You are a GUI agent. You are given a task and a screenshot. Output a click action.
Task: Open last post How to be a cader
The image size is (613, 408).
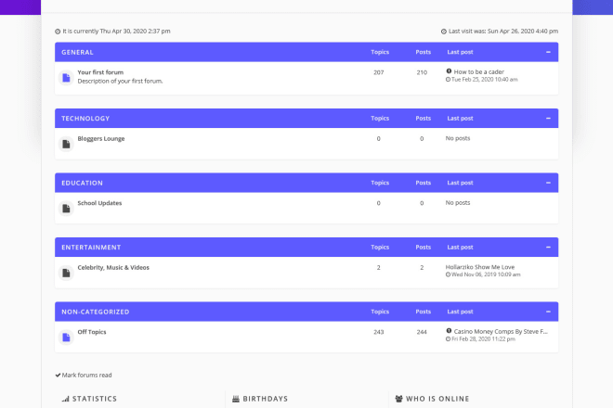click(479, 71)
